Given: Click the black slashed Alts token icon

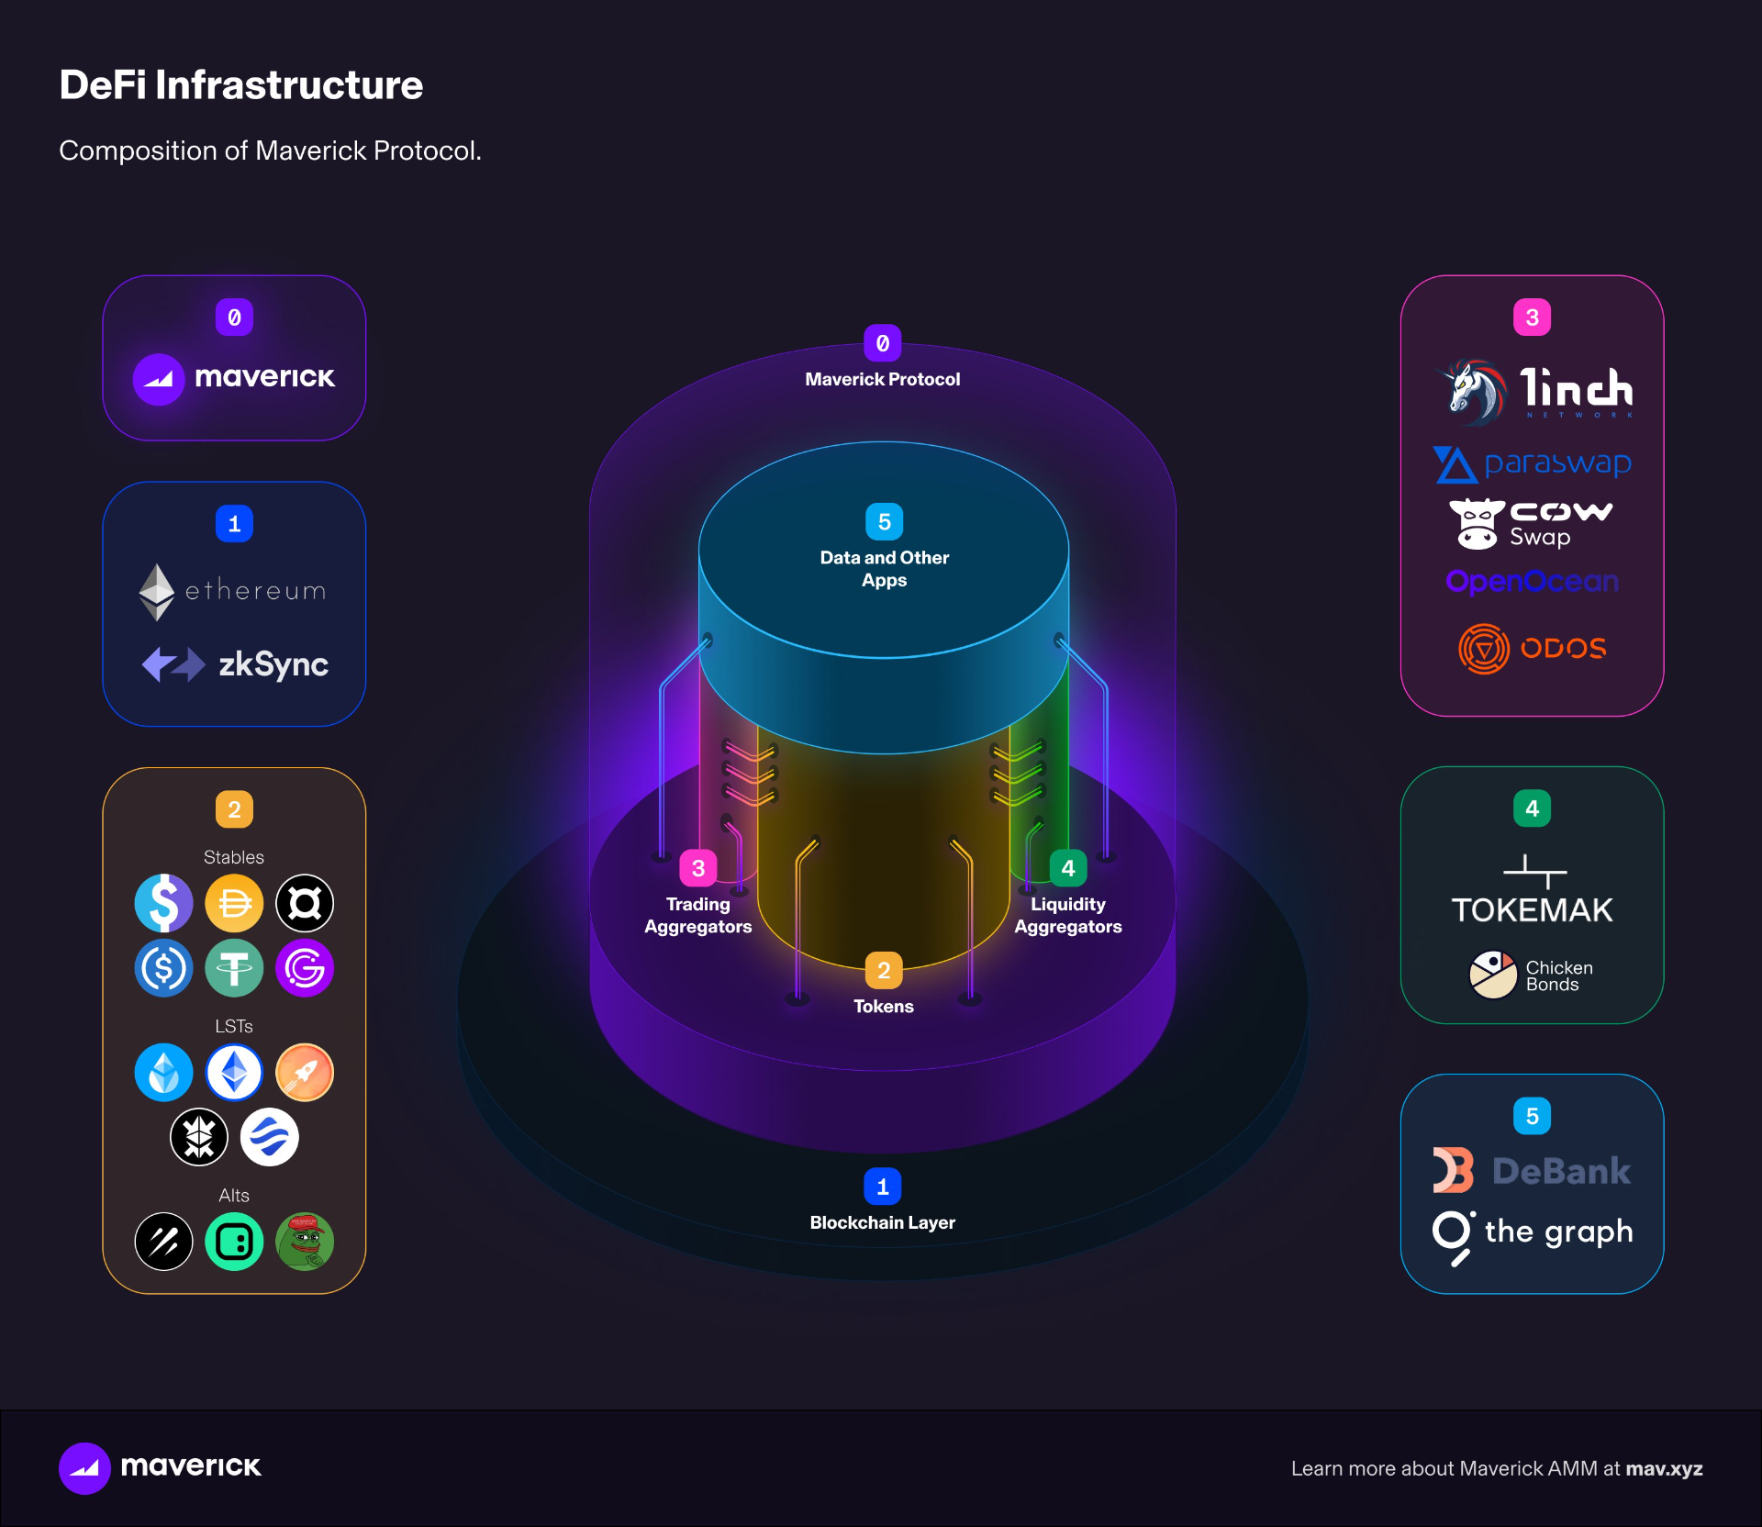Looking at the screenshot, I should click(163, 1242).
